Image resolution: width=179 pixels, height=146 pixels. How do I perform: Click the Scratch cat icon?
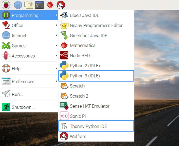coord(64,86)
